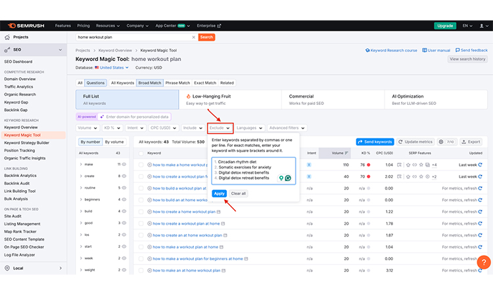Switch to AI Optimization list
This screenshot has height=295, width=493.
(x=436, y=100)
